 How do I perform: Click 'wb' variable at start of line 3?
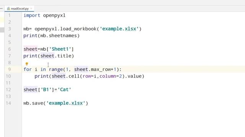tap(26, 29)
